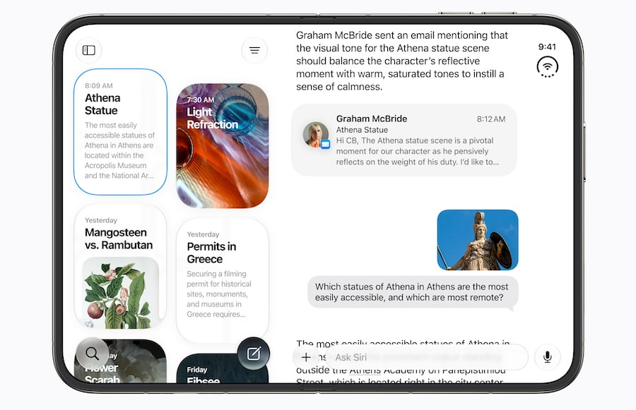This screenshot has height=410, width=636.
Task: Open the Mangosteen vs. Rambutan card
Action: click(x=120, y=267)
